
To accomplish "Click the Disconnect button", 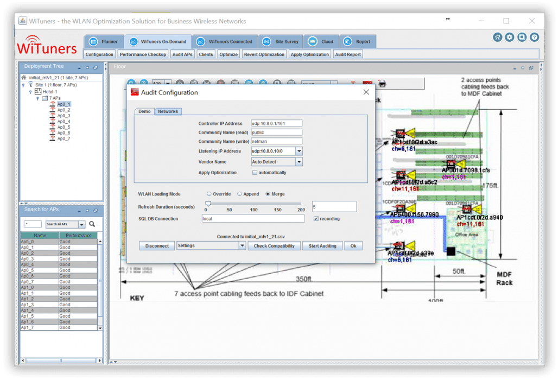I will pyautogui.click(x=157, y=245).
